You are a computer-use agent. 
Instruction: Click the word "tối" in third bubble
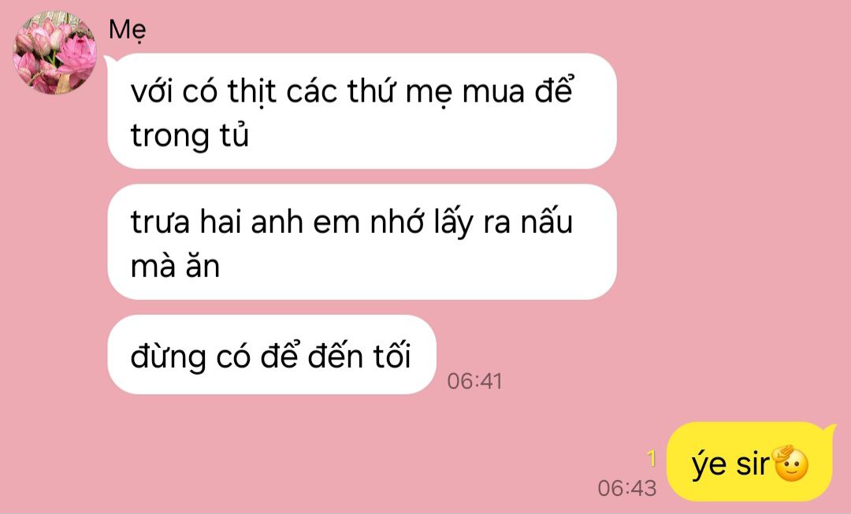[x=392, y=356]
